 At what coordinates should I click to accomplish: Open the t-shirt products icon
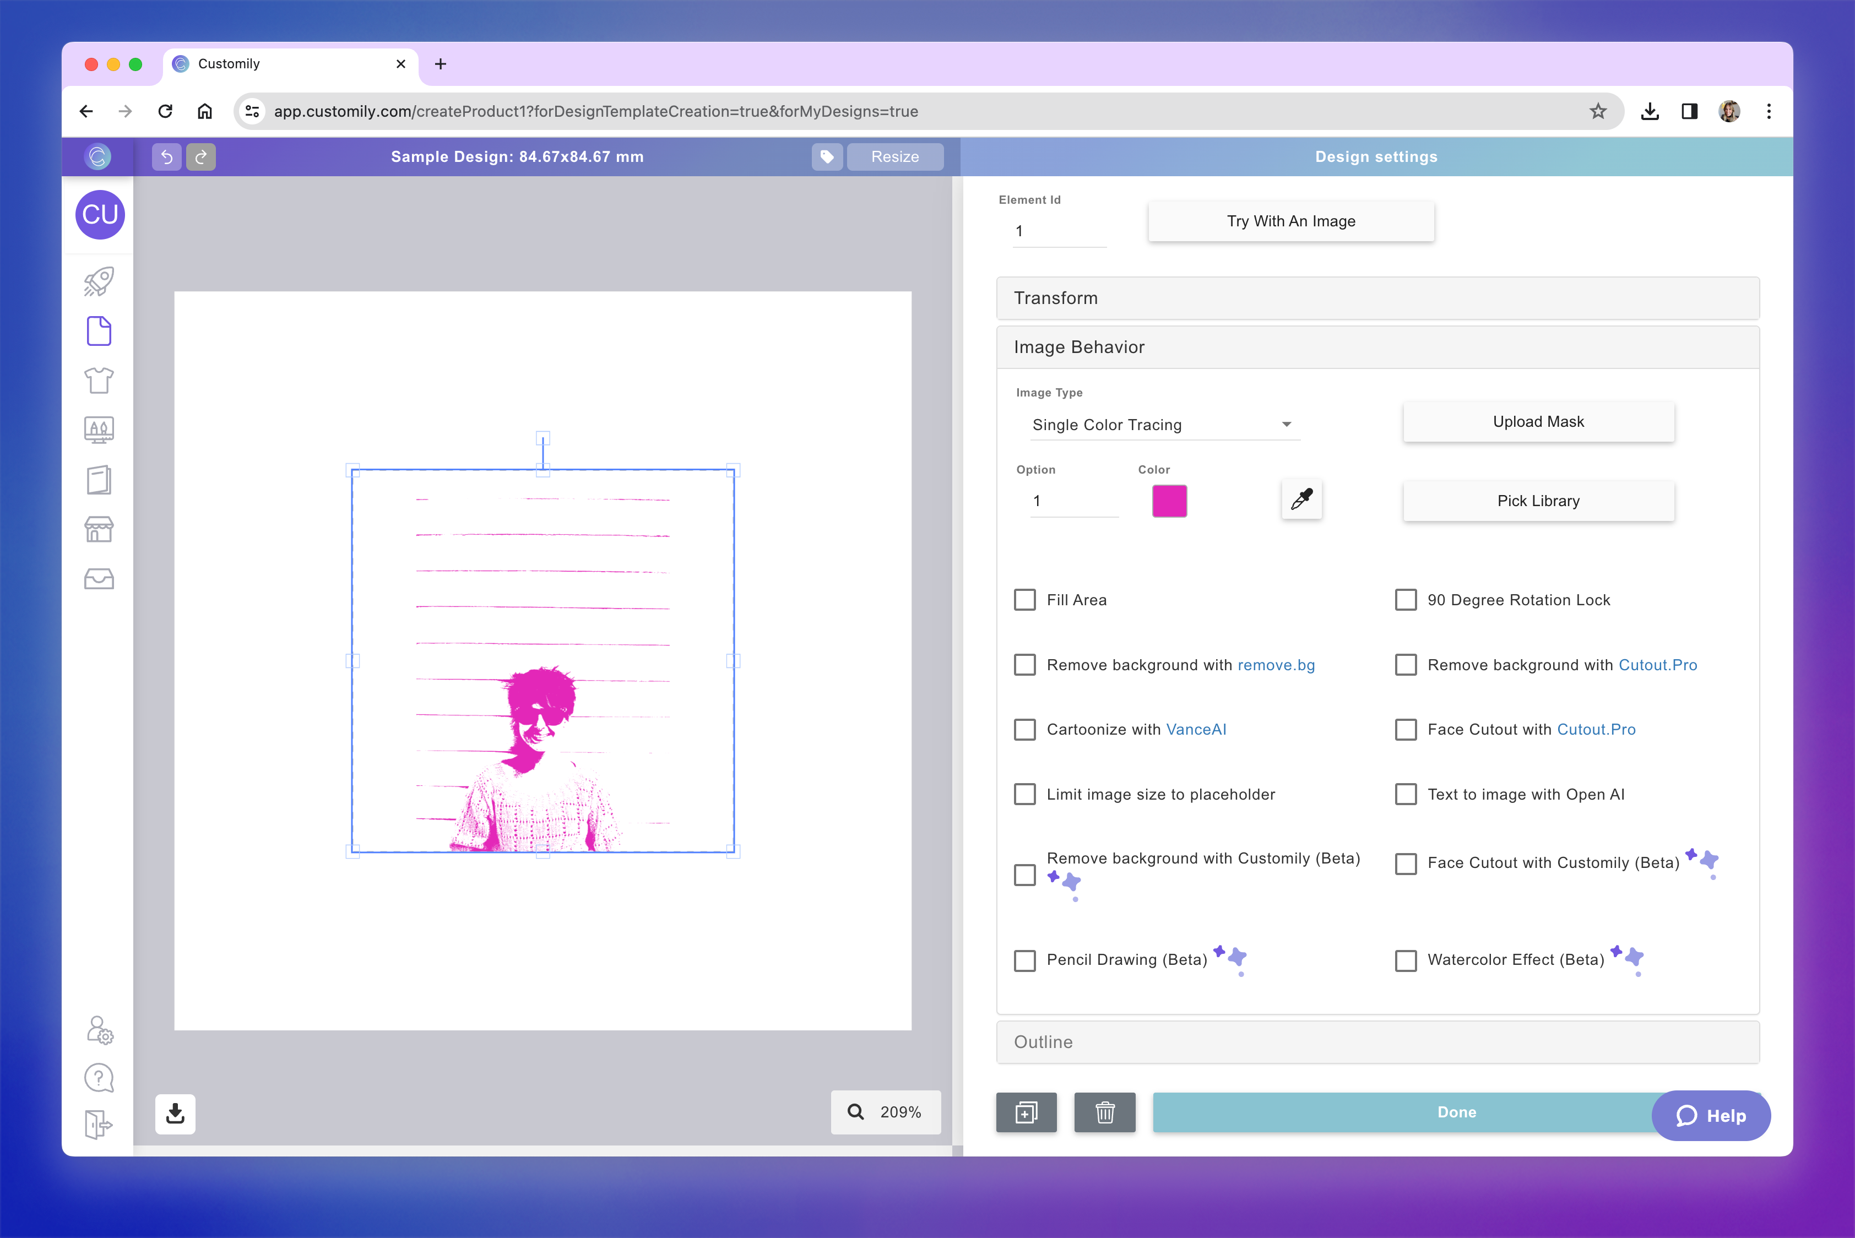tap(99, 381)
